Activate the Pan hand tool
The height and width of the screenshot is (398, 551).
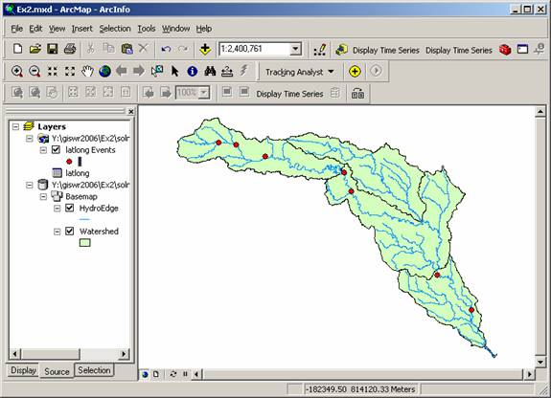87,71
